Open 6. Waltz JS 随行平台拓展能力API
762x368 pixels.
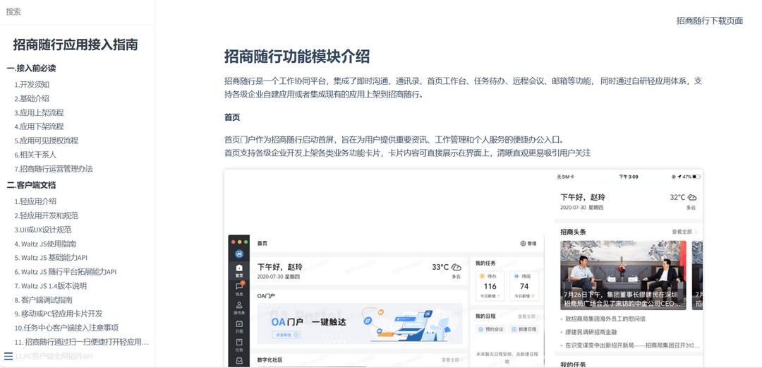pyautogui.click(x=66, y=272)
